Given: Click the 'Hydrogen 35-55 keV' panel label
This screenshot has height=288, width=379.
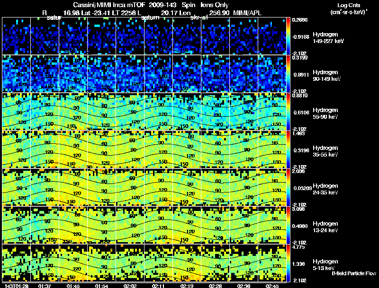Looking at the screenshot, I should pos(325,151).
